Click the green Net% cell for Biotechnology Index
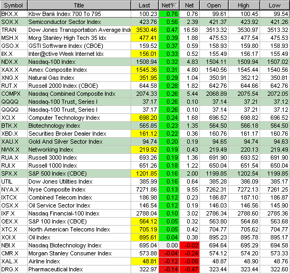The height and width of the screenshot is (274, 290). [x=169, y=126]
